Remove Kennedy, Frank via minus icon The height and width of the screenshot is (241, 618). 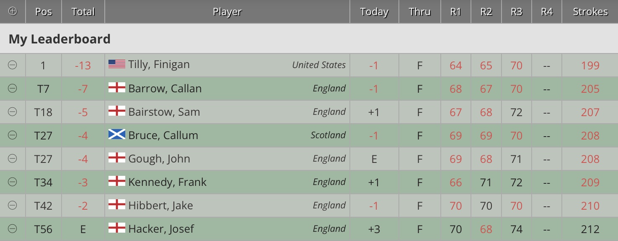13,182
